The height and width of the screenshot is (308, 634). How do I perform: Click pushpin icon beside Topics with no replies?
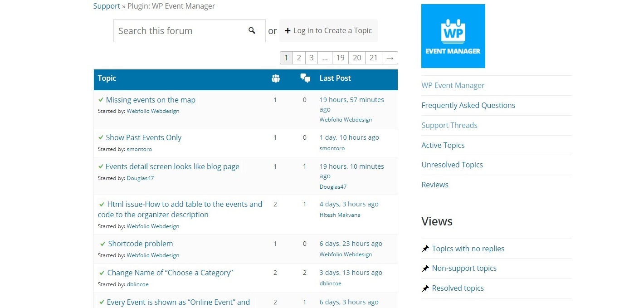[x=425, y=249]
